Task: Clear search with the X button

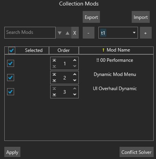Action: click(75, 33)
